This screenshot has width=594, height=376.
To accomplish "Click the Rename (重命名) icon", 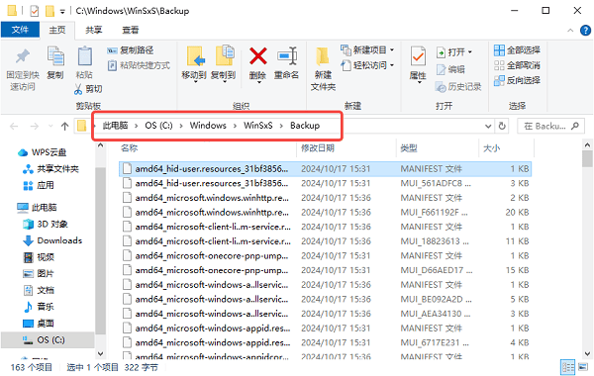I will pyautogui.click(x=287, y=56).
